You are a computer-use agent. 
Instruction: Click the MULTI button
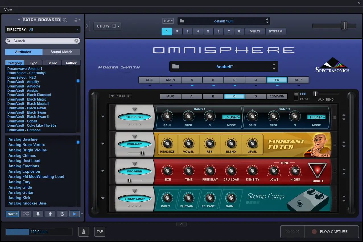pos(255,31)
